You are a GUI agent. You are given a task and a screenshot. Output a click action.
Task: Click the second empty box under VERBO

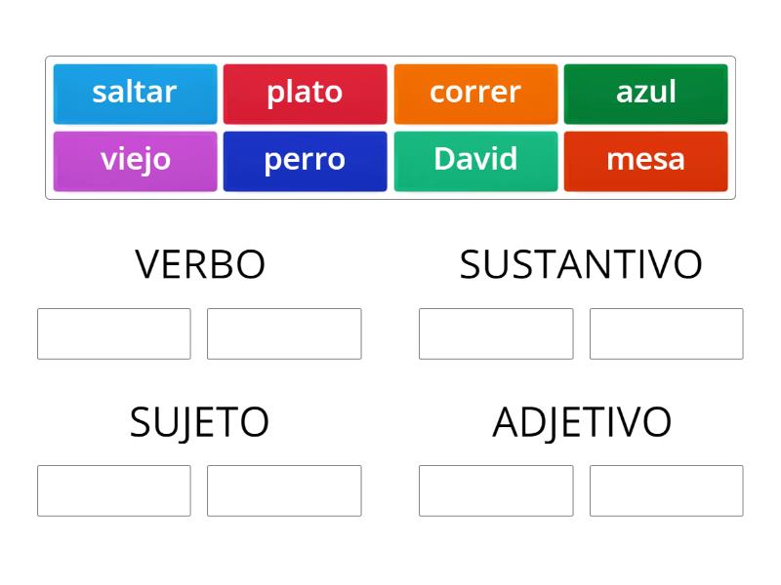tap(284, 333)
